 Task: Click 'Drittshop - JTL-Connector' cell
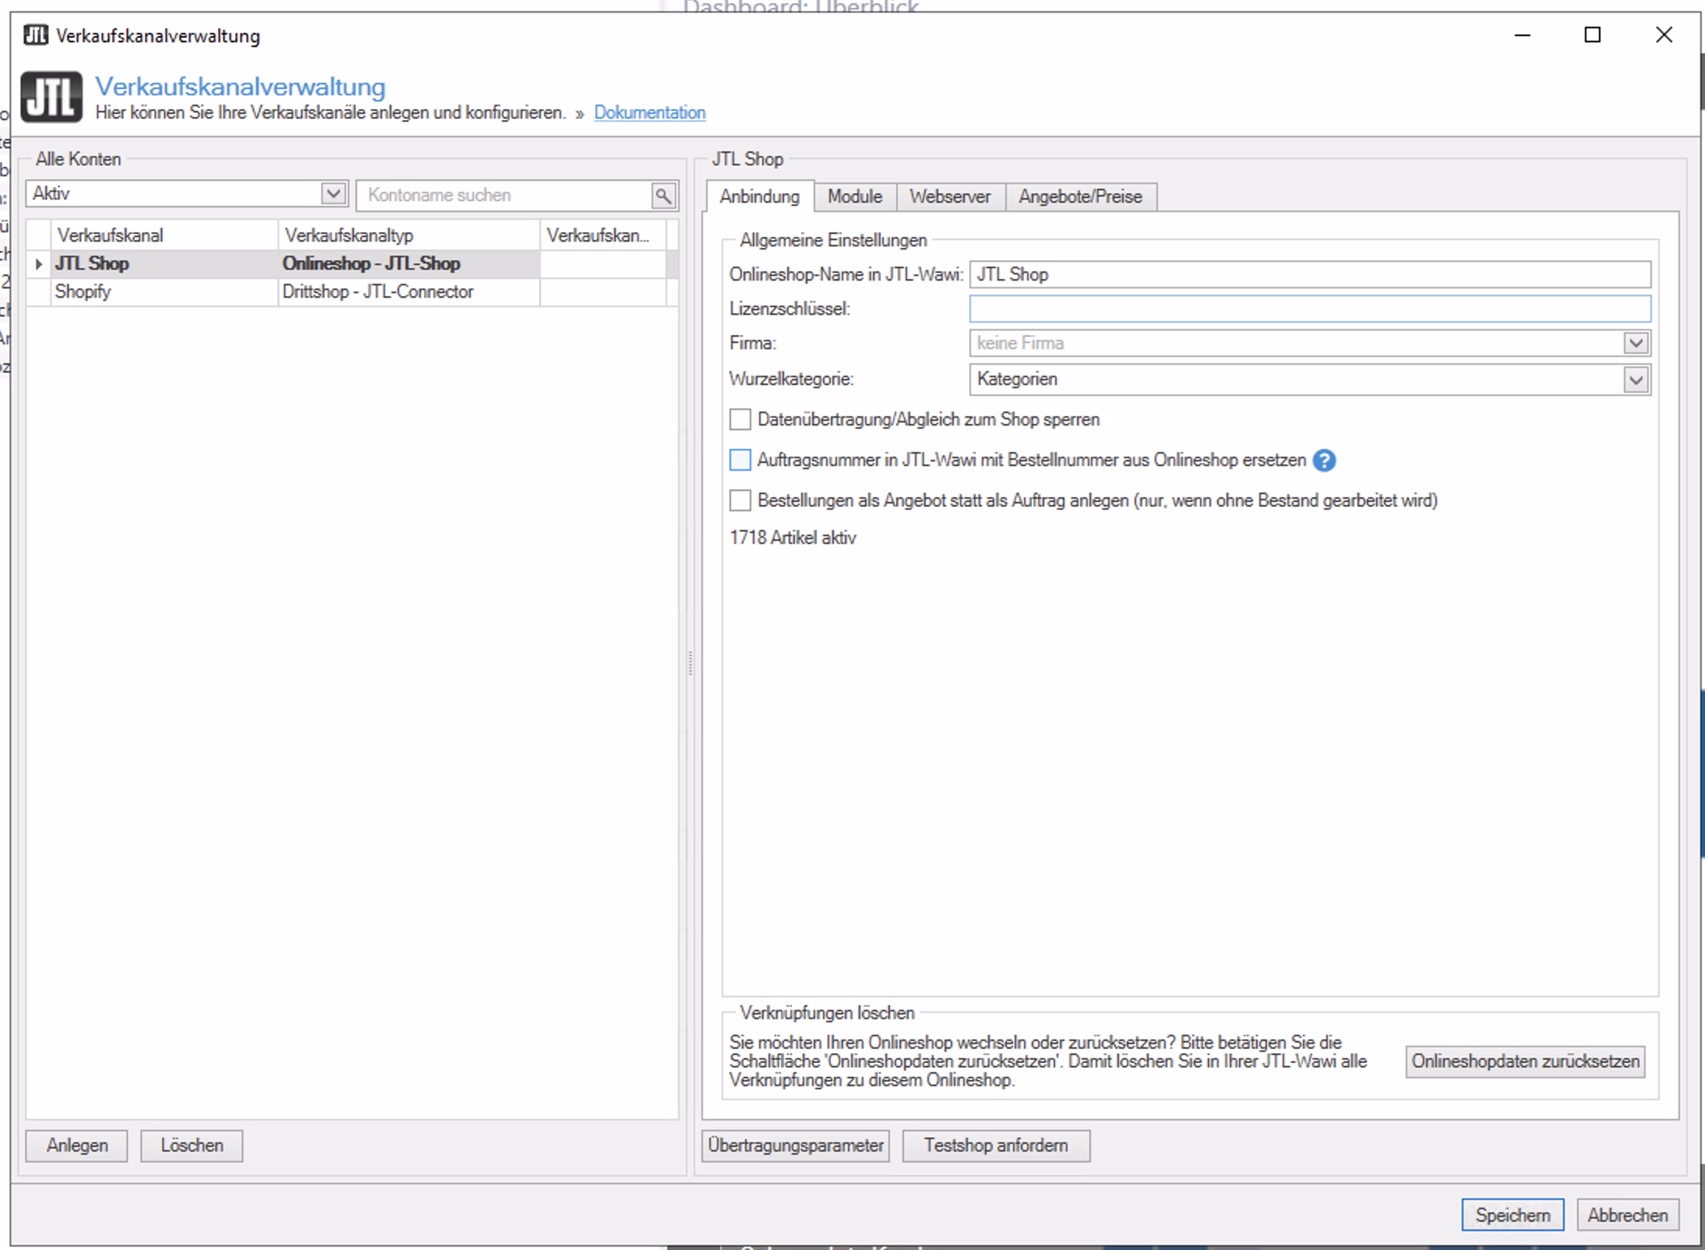pyautogui.click(x=408, y=292)
